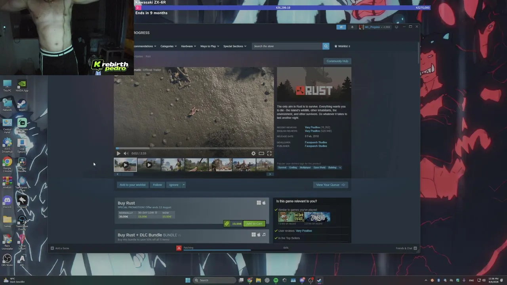507x285 pixels.
Task: Click the Search the store field
Action: (287, 46)
